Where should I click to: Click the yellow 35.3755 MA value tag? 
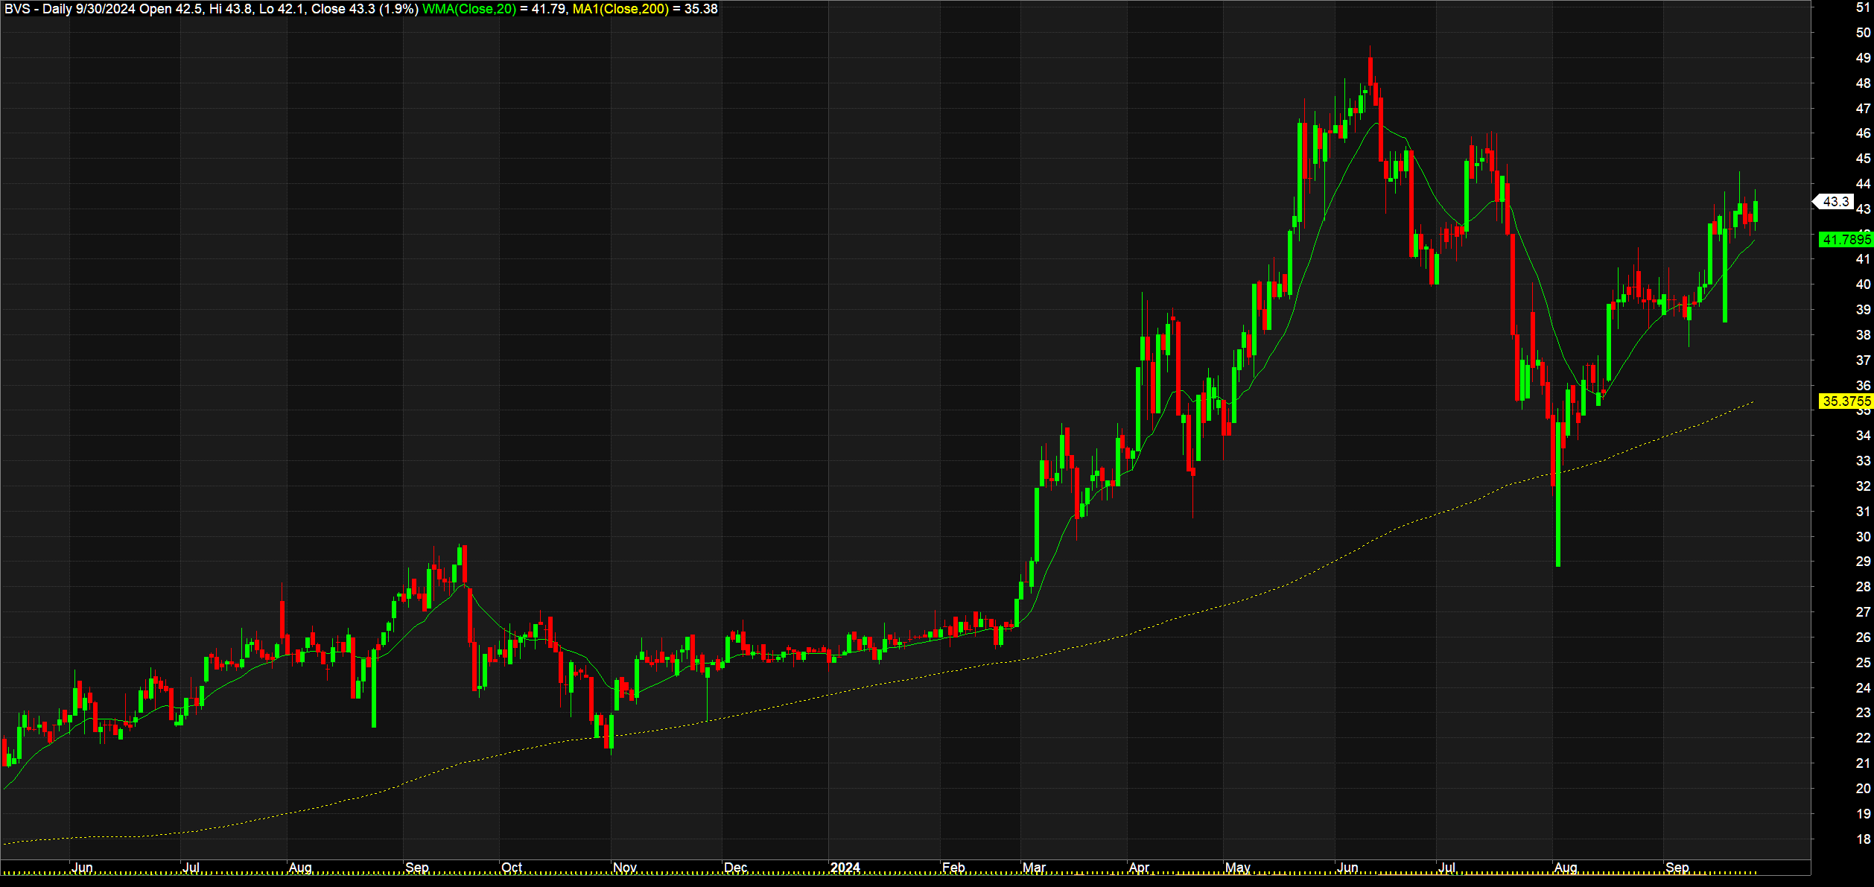[x=1845, y=401]
